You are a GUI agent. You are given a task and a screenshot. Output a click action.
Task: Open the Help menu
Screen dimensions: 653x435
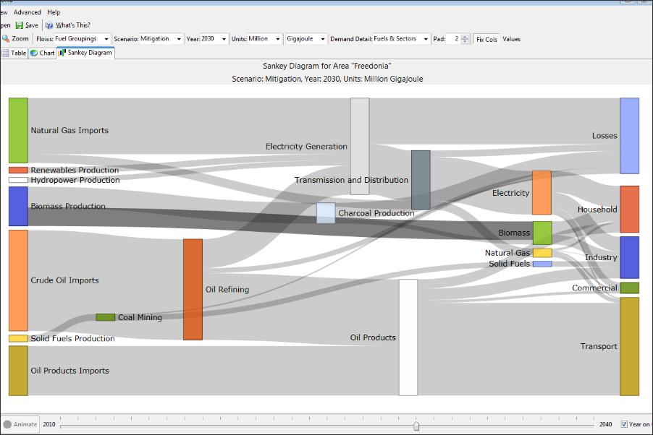[54, 12]
